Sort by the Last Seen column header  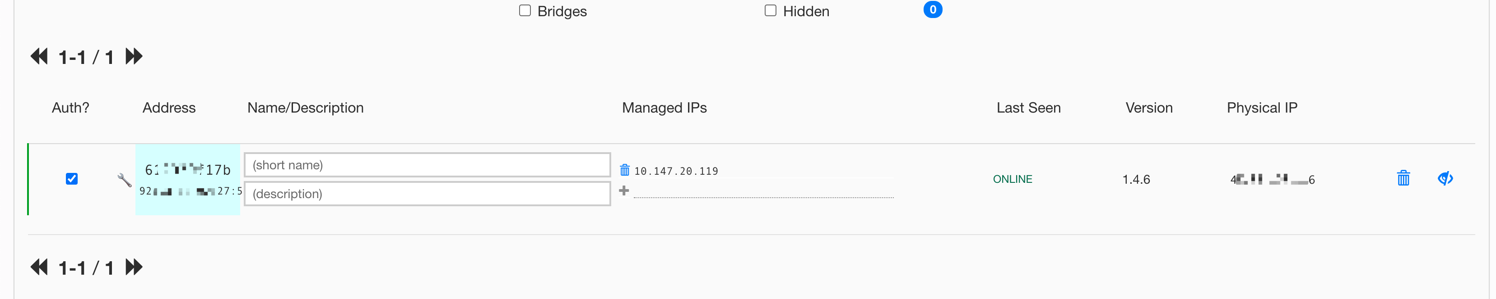click(1028, 108)
